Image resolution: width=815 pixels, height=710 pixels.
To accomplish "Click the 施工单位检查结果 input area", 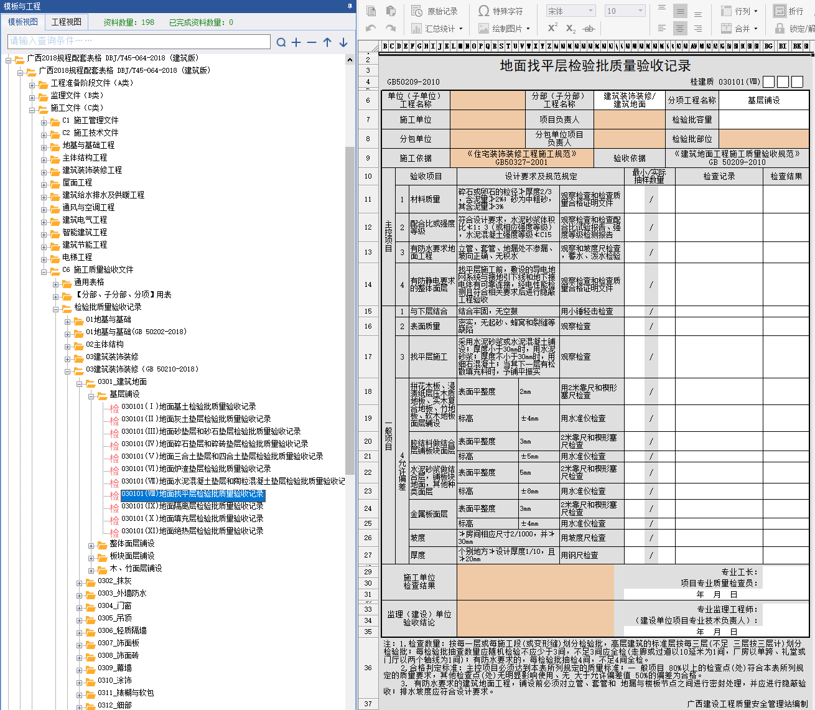I will (x=535, y=581).
